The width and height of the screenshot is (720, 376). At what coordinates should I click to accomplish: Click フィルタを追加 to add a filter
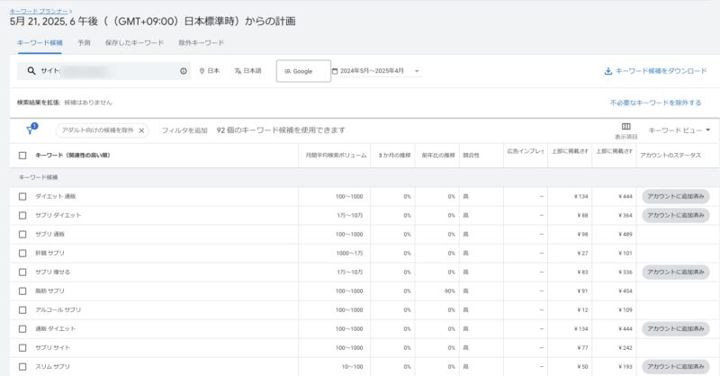click(184, 130)
